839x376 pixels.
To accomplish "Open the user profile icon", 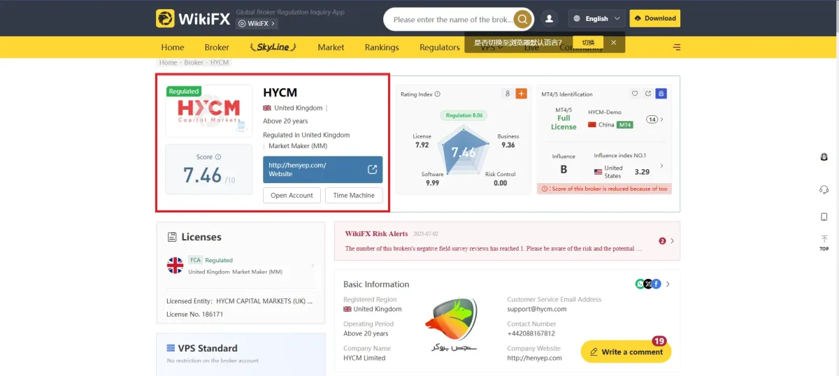I will pyautogui.click(x=550, y=19).
